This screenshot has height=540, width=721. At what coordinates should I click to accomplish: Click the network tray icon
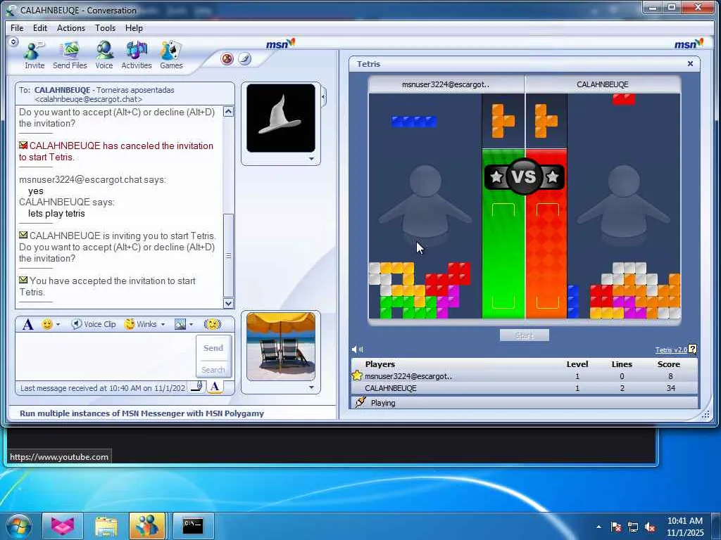633,527
